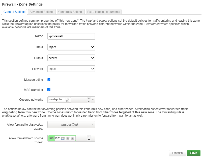
Task: Click the nordvpntun tunnel interface icon
Action: (x=67, y=100)
